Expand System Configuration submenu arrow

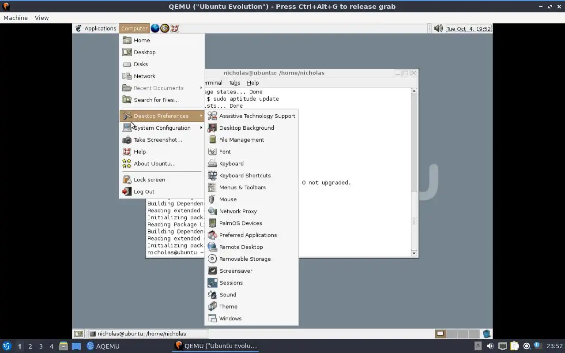click(x=201, y=128)
